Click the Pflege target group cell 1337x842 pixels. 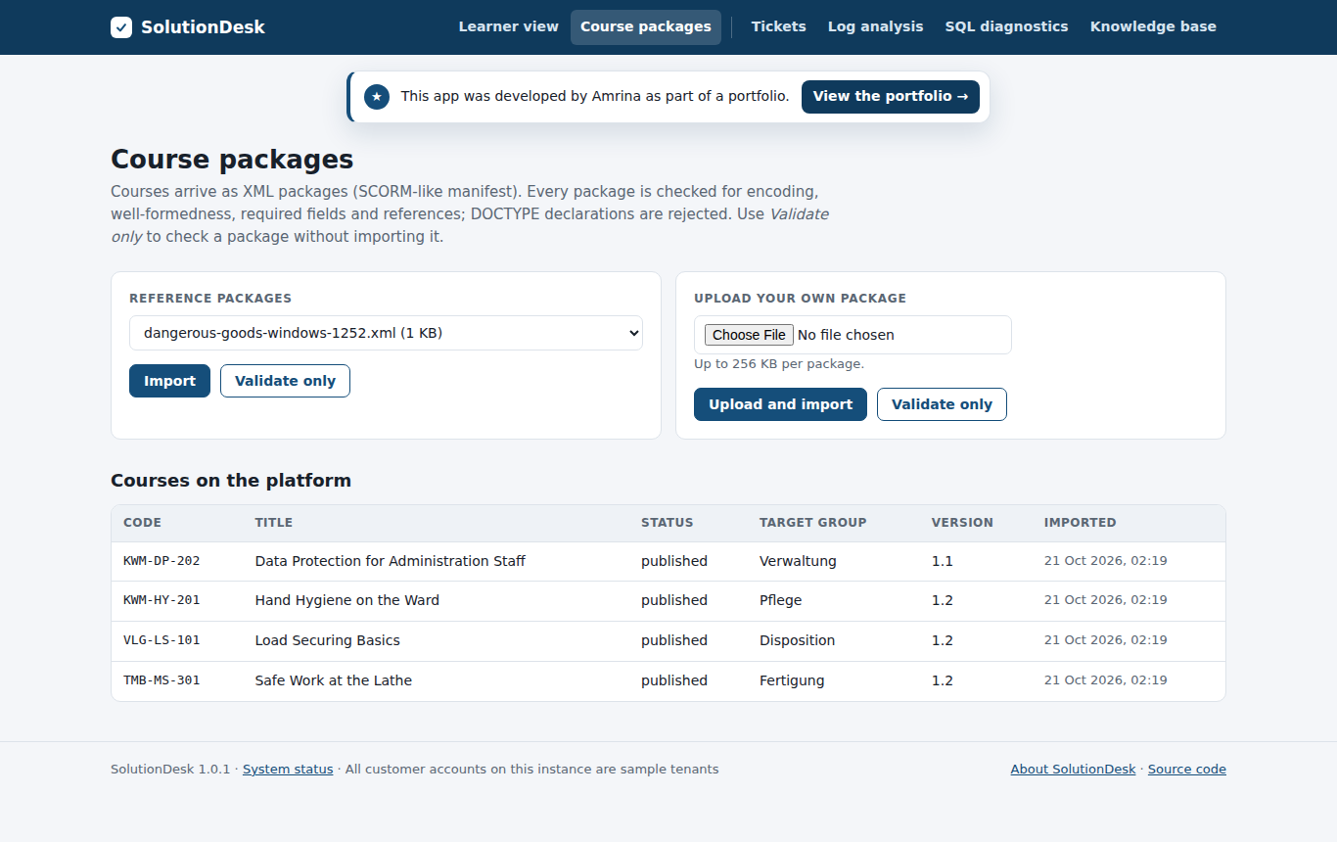[x=780, y=600]
